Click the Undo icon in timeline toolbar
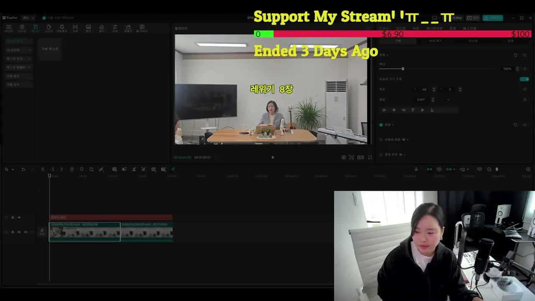This screenshot has width=535, height=301. (x=23, y=169)
